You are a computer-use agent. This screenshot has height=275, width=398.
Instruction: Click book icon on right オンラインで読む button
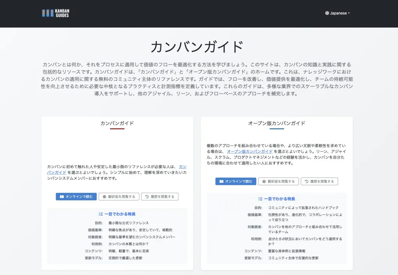point(221,181)
